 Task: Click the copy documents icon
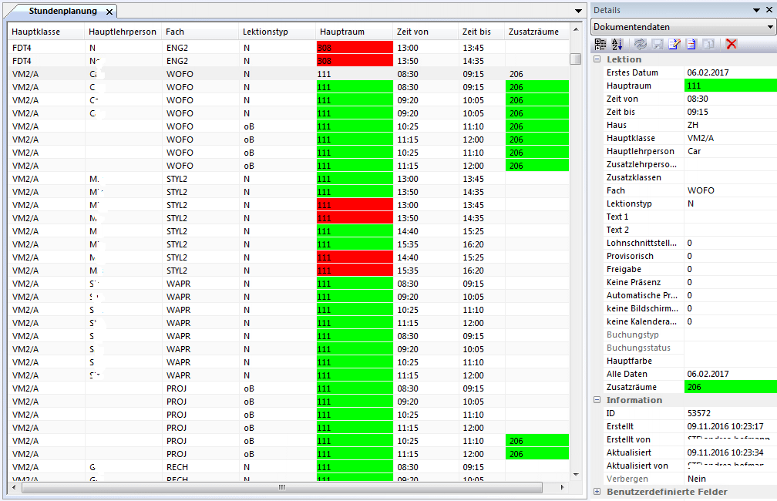click(708, 44)
